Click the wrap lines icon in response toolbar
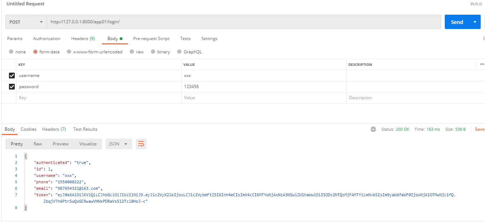This screenshot has width=485, height=222. pyautogui.click(x=141, y=144)
